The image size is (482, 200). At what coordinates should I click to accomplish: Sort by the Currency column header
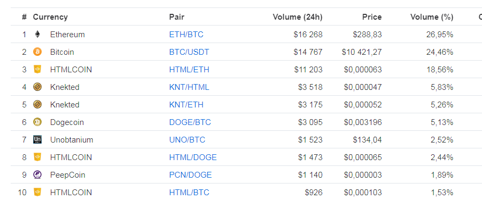click(50, 17)
